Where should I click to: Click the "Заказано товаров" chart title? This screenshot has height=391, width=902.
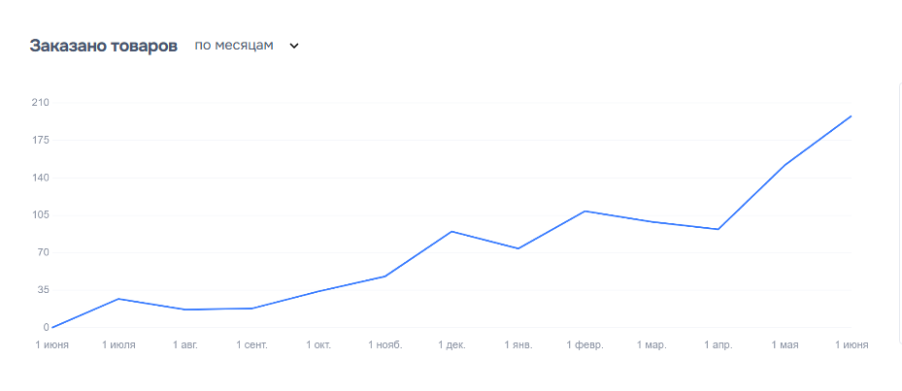103,46
